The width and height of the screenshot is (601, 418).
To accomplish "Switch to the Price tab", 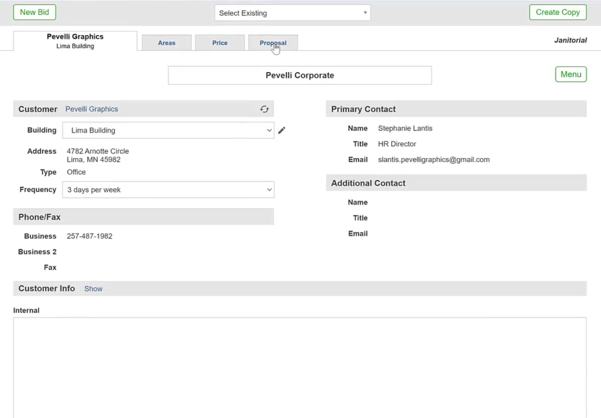I will click(220, 43).
